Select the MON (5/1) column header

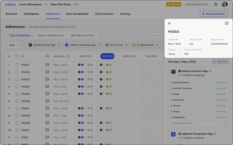coord(85,56)
